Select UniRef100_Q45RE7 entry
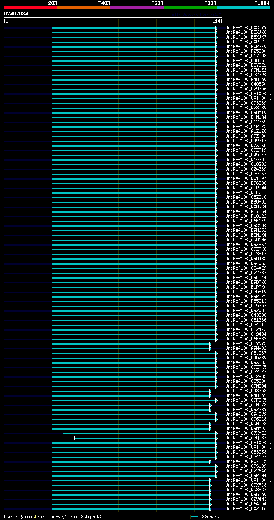Image resolution: width=274 pixels, height=520 pixels. click(x=246, y=155)
